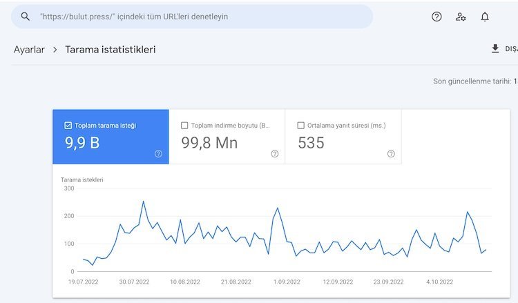Viewport: 518px width, 303px height.
Task: Click the search magnifier icon
Action: click(26, 17)
